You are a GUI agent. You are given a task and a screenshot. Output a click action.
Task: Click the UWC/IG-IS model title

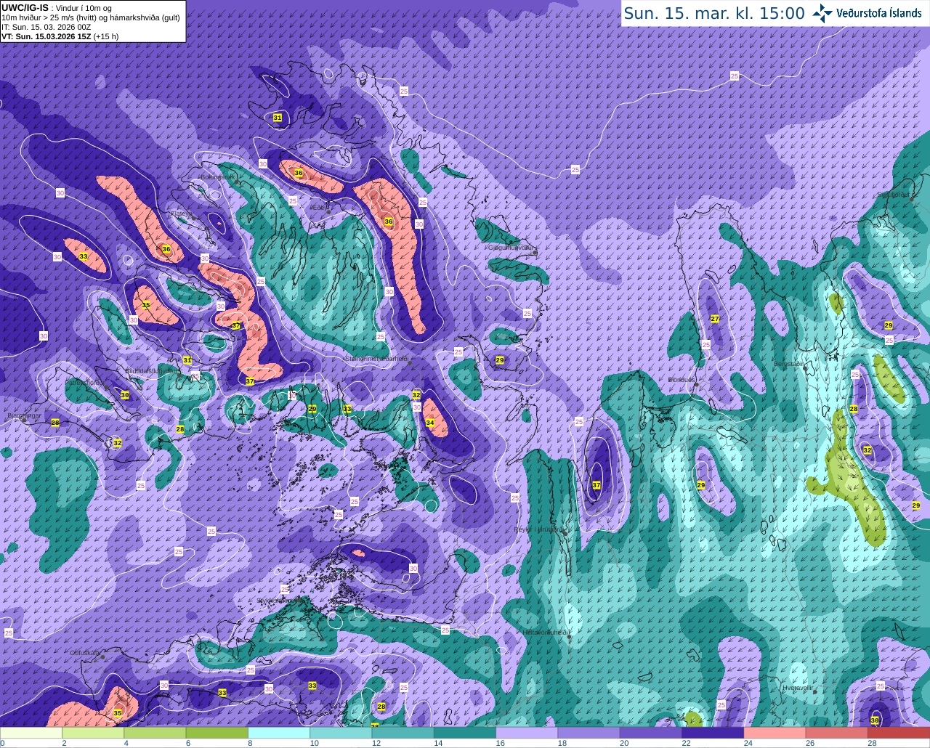click(25, 7)
